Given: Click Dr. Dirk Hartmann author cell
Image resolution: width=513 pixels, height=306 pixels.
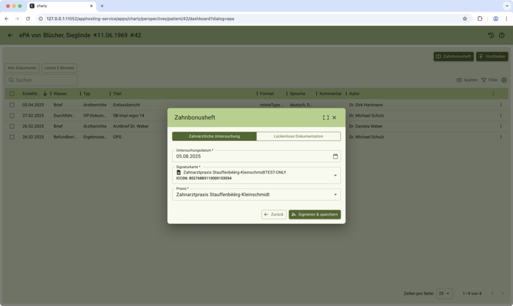Looking at the screenshot, I should click(366, 105).
